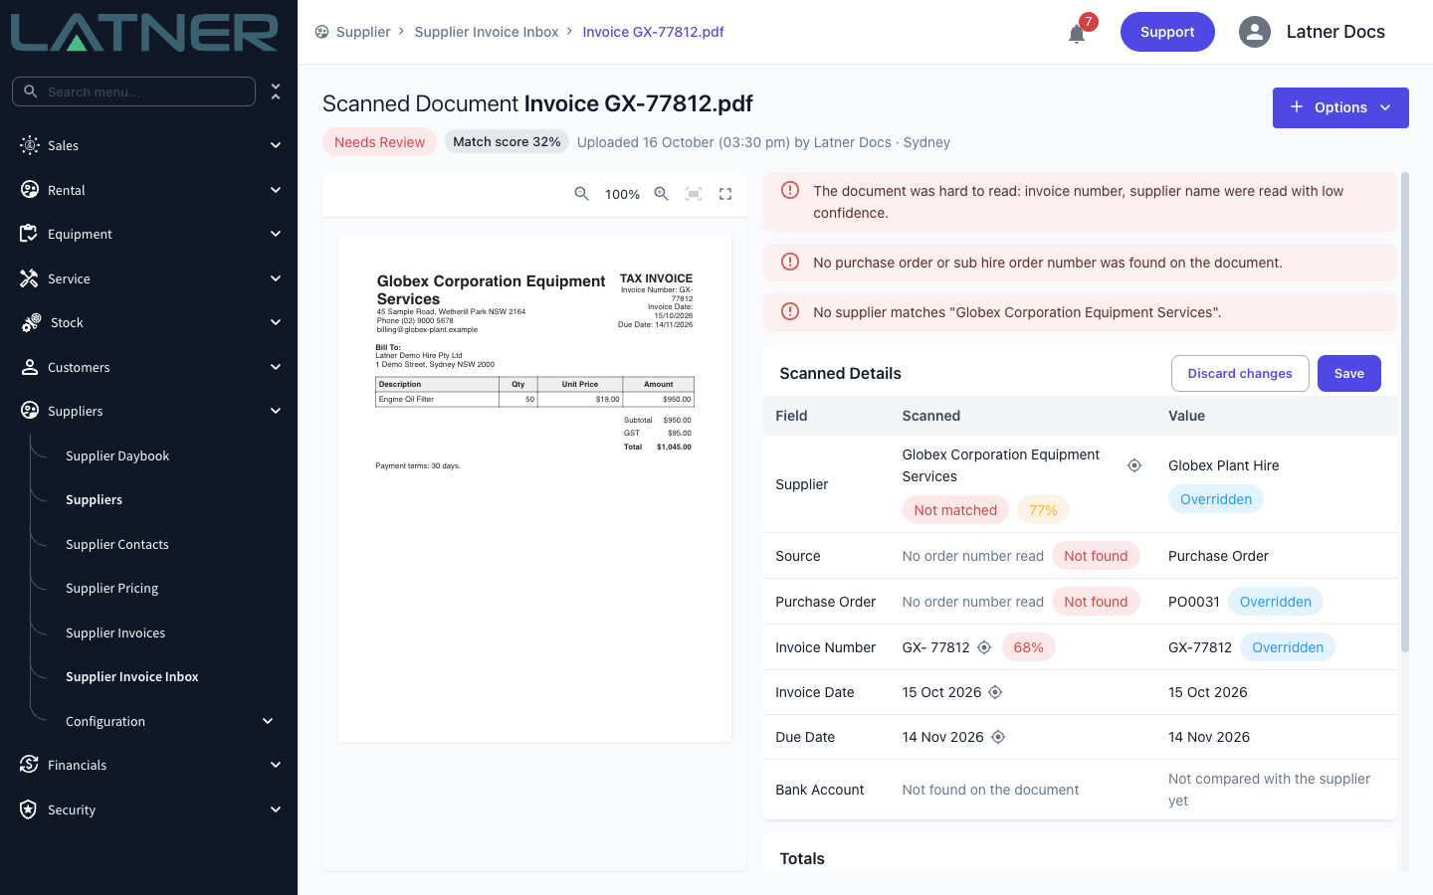Click the Service tools icon
Viewport: 1433px width, 895px height.
(x=30, y=278)
